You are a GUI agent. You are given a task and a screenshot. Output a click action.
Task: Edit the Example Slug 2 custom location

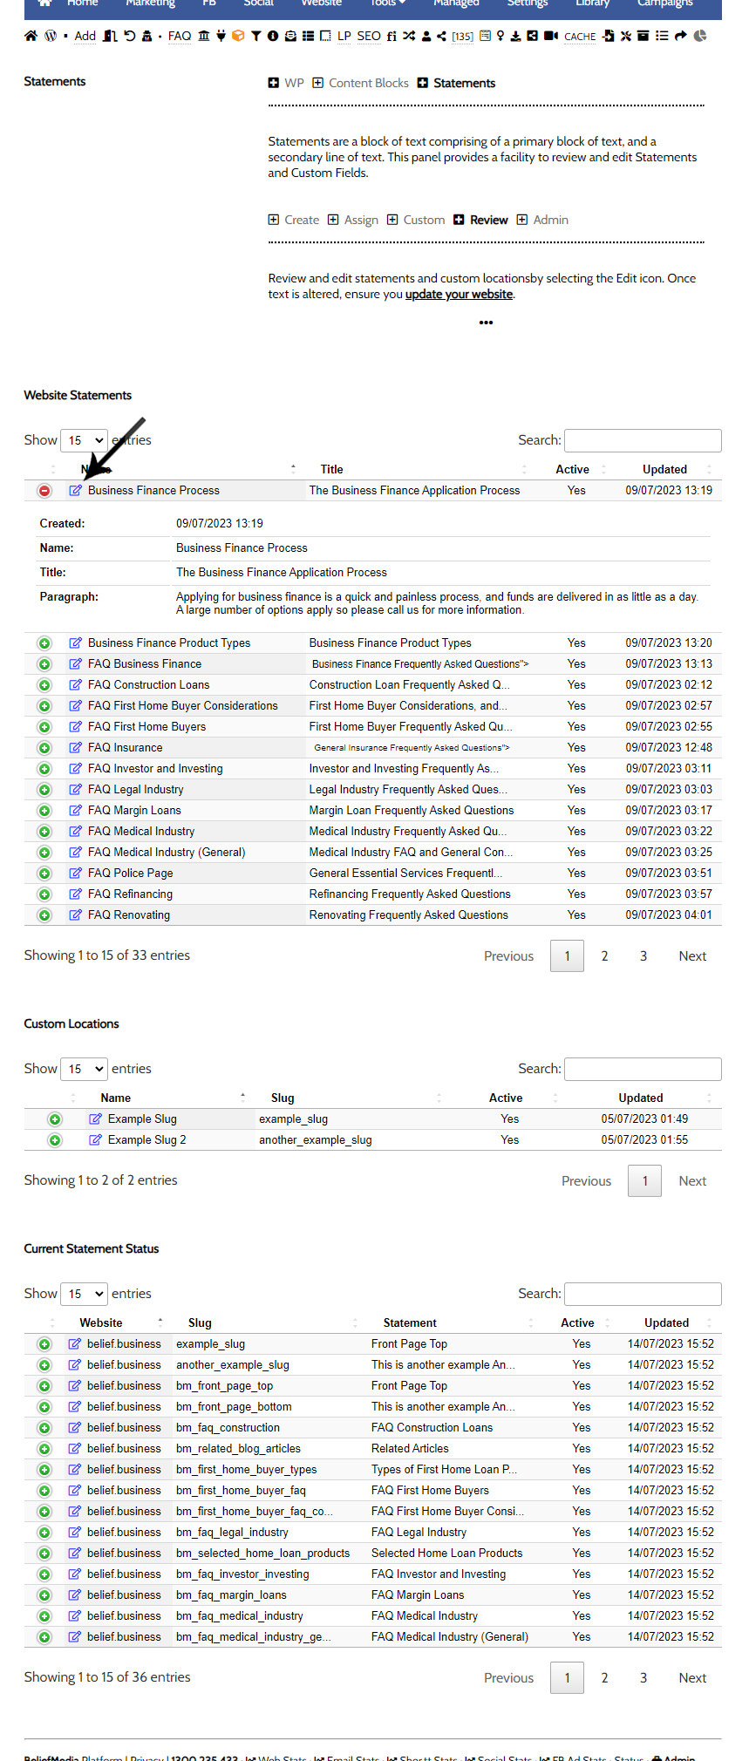[x=96, y=1139]
